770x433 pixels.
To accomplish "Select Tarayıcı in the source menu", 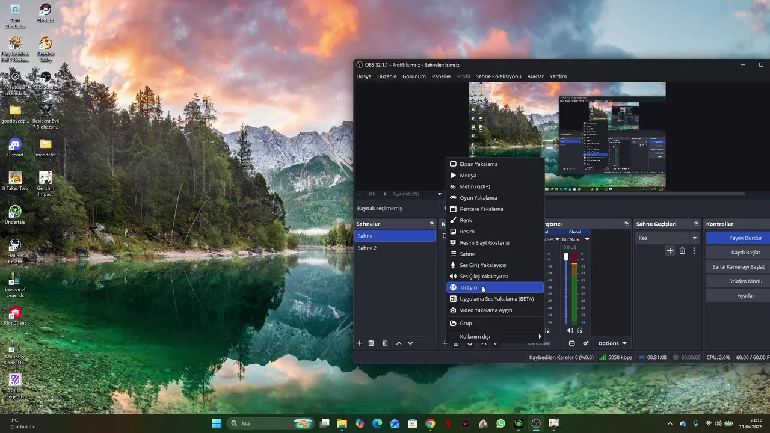I will pyautogui.click(x=495, y=287).
